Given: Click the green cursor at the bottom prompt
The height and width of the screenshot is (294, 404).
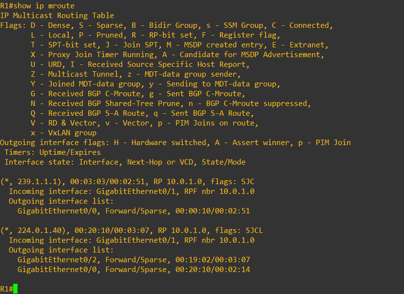Looking at the screenshot, I should (x=16, y=289).
